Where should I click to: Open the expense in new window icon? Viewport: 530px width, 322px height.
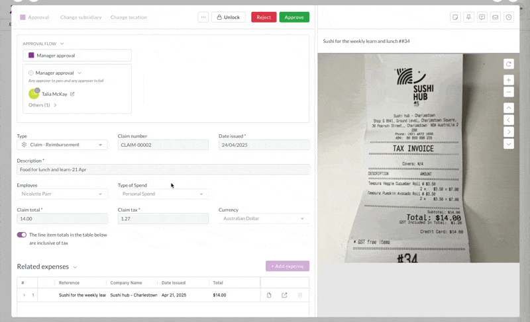click(x=284, y=295)
